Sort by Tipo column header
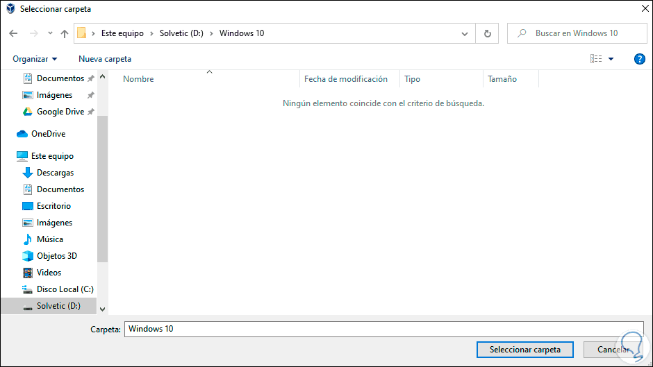The height and width of the screenshot is (367, 653). (x=412, y=79)
